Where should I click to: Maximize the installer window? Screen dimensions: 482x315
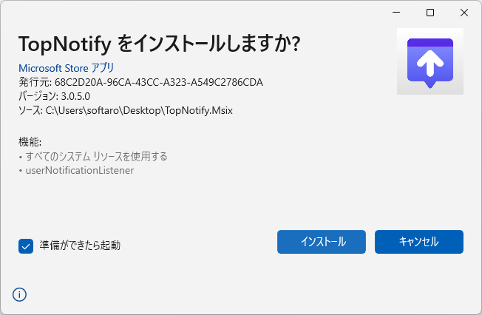click(430, 13)
